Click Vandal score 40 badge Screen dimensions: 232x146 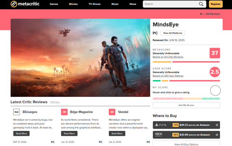click(112, 112)
